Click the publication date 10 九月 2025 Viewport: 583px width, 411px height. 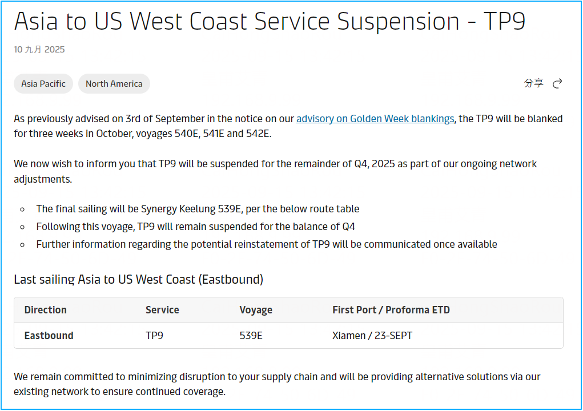tap(39, 50)
